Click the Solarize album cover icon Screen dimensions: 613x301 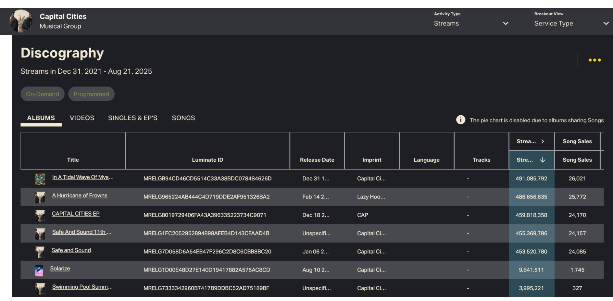pyautogui.click(x=39, y=270)
